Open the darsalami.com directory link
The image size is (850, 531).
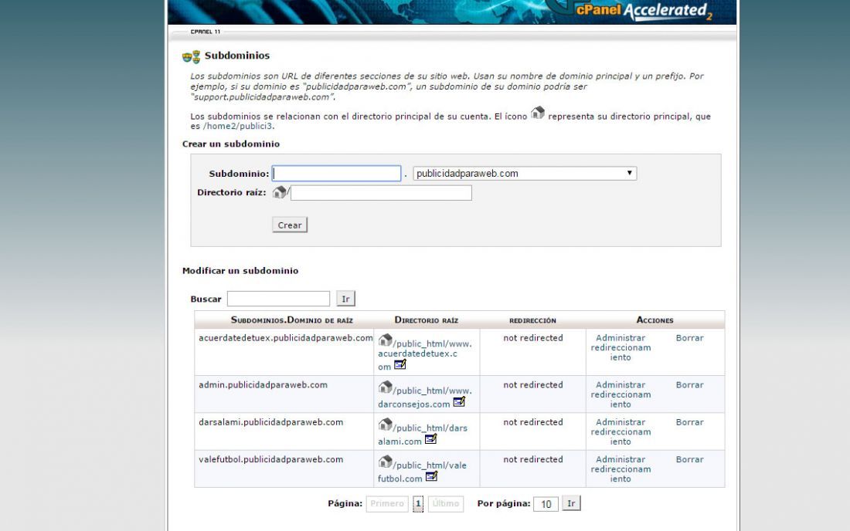coord(423,435)
